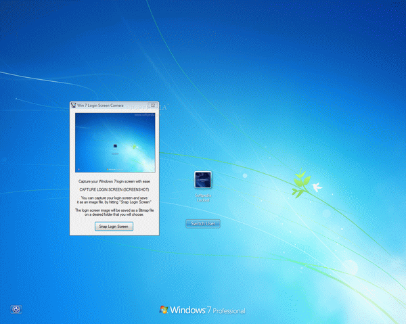Click the Win 7 Login Screen Camera title icon
Screen dimensions: 406x324
[x=74, y=105]
